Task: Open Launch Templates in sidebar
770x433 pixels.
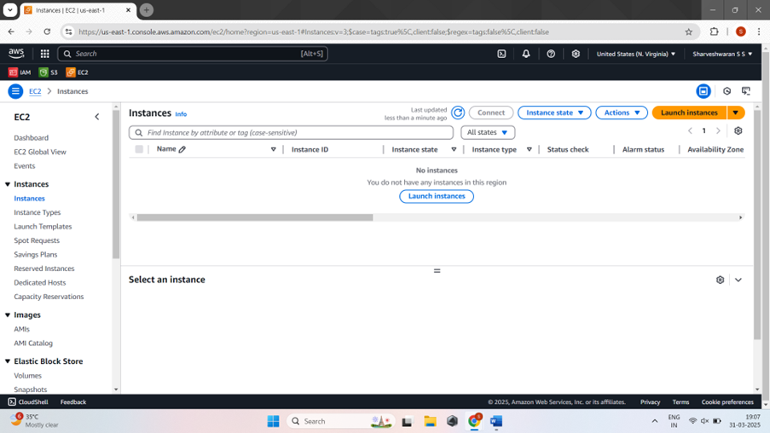Action: (x=43, y=227)
